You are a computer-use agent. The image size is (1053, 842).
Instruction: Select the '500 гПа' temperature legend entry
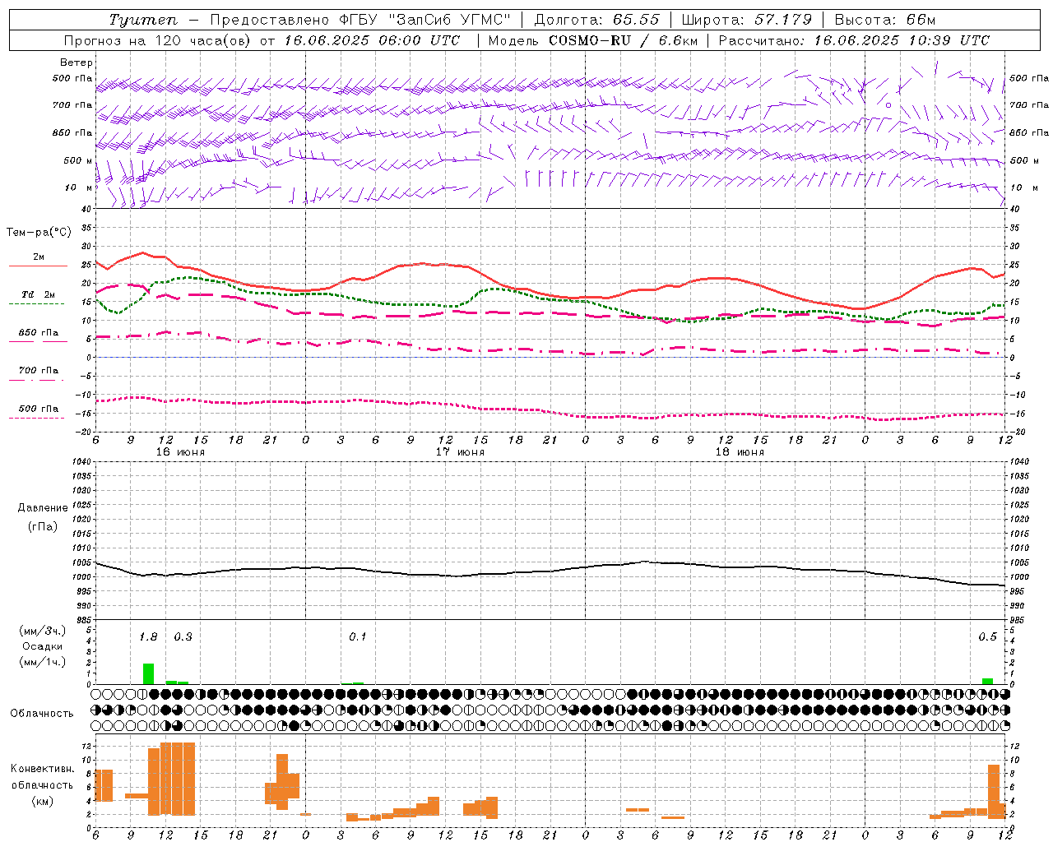39,409
